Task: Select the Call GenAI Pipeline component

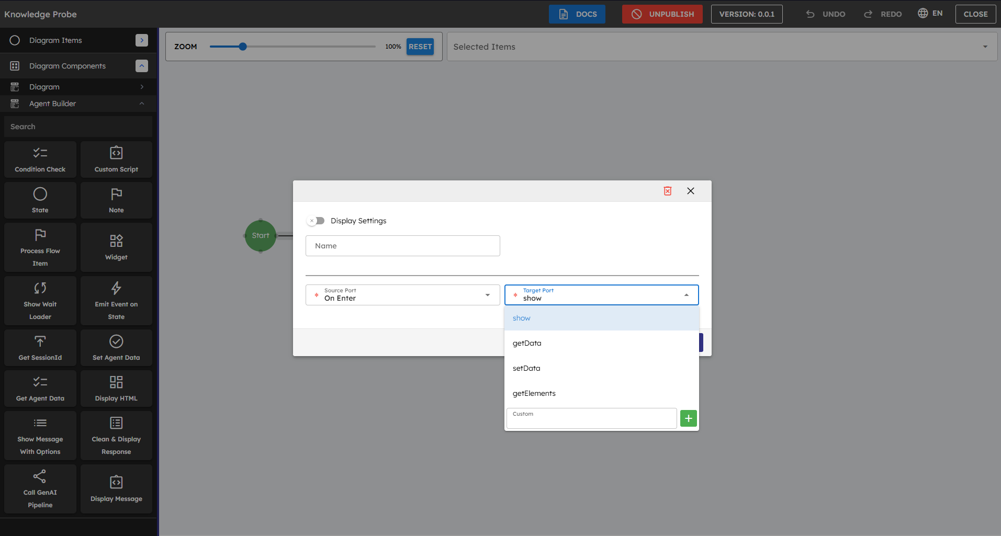Action: coord(40,489)
